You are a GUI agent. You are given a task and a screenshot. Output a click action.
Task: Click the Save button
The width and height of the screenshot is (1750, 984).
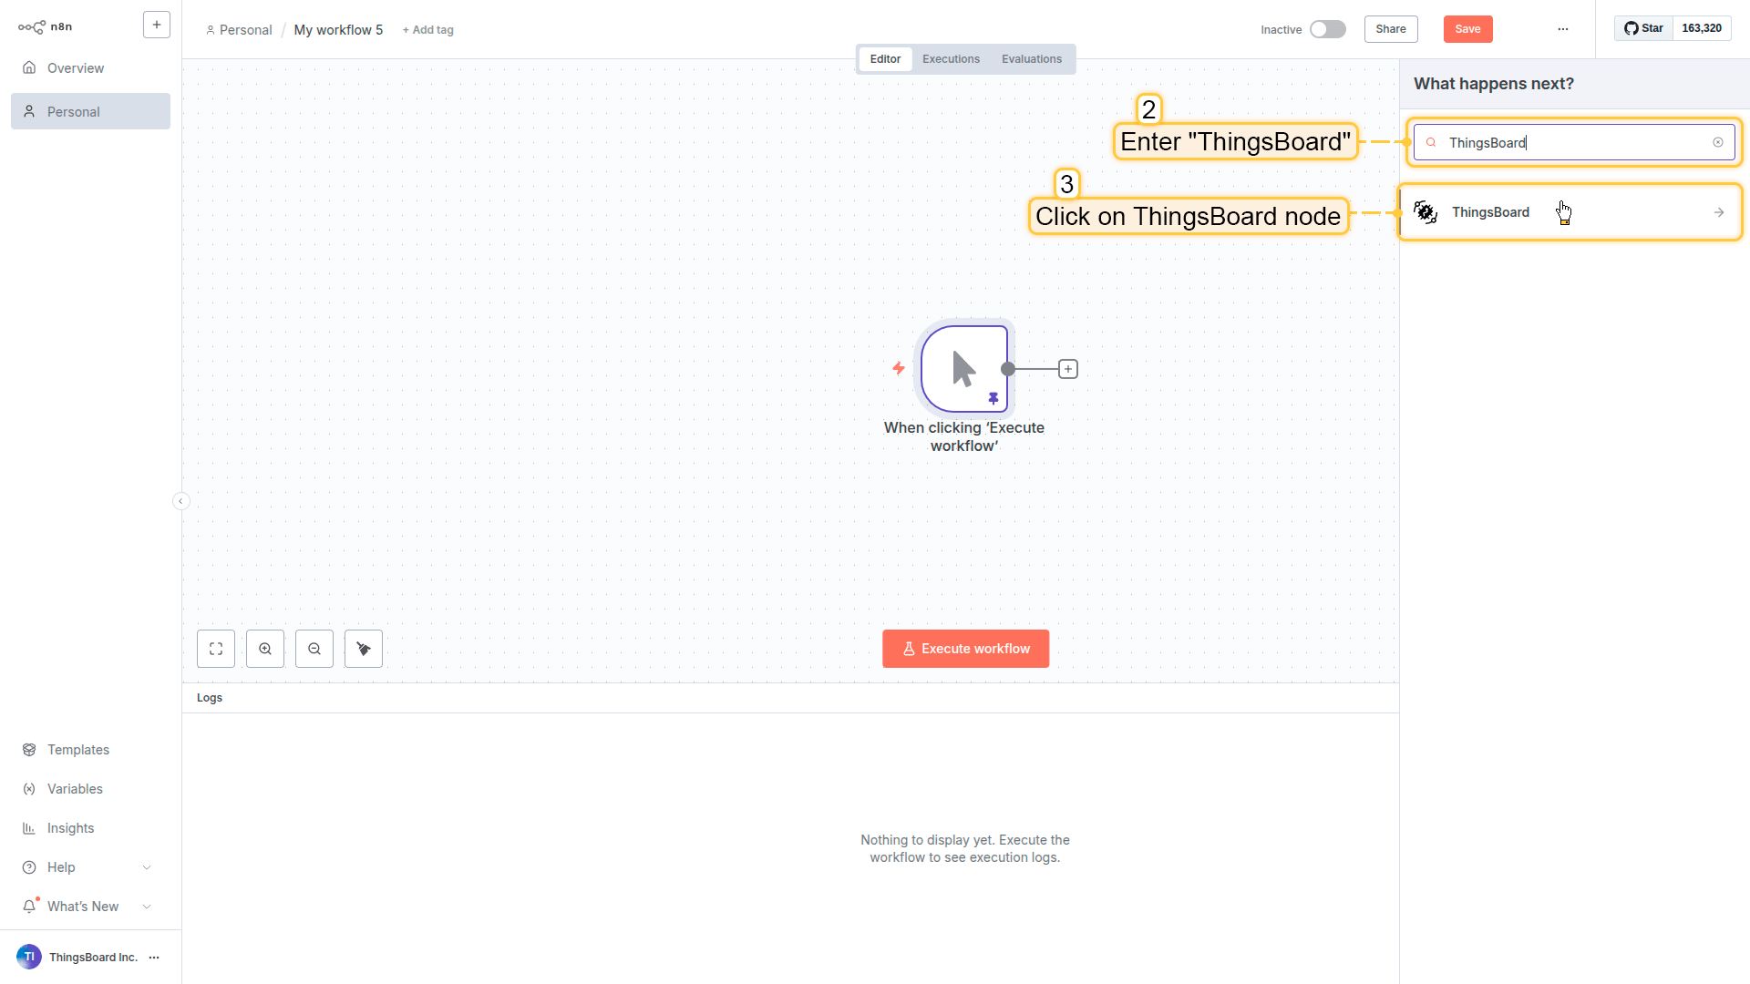click(1467, 29)
